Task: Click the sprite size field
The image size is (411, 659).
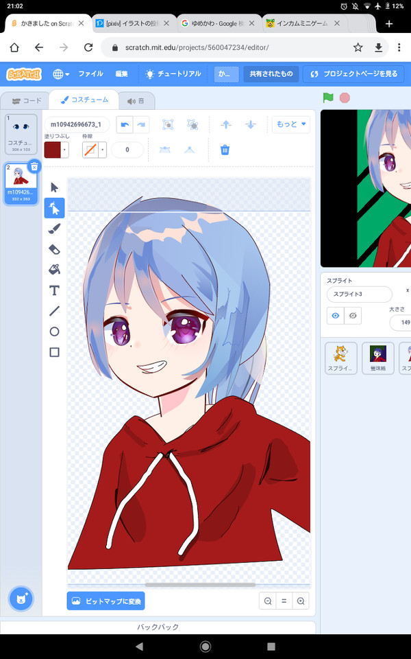Action: [x=401, y=323]
